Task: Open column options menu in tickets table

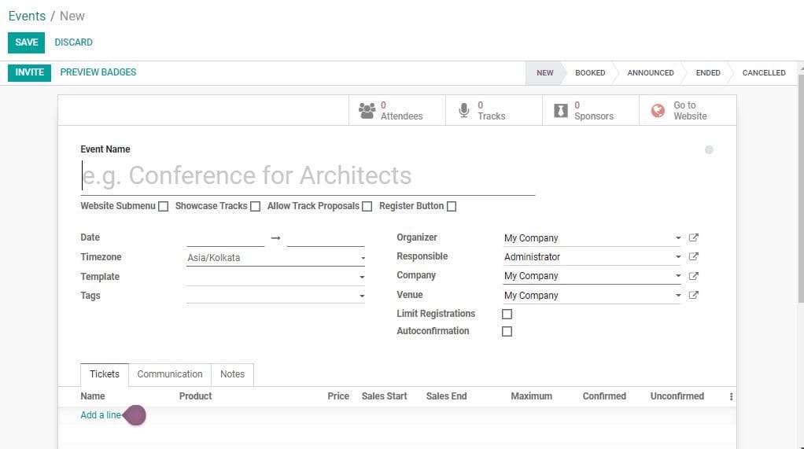Action: point(731,396)
